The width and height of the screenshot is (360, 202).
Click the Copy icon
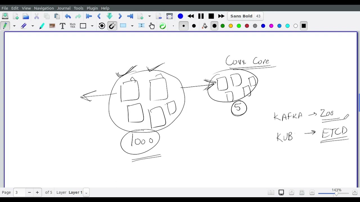tap(47, 16)
